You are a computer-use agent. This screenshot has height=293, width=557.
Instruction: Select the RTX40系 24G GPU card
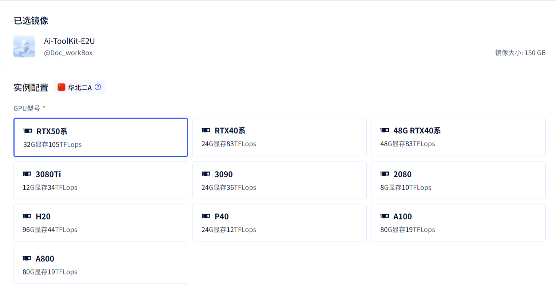click(279, 137)
